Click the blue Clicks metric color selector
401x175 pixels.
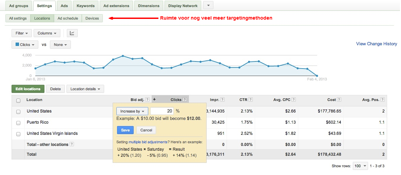25,45
